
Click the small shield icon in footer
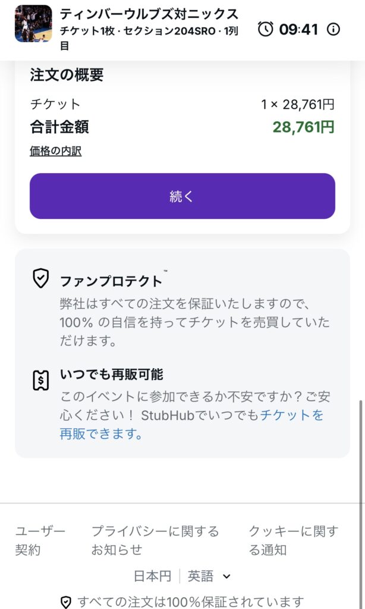(66, 602)
